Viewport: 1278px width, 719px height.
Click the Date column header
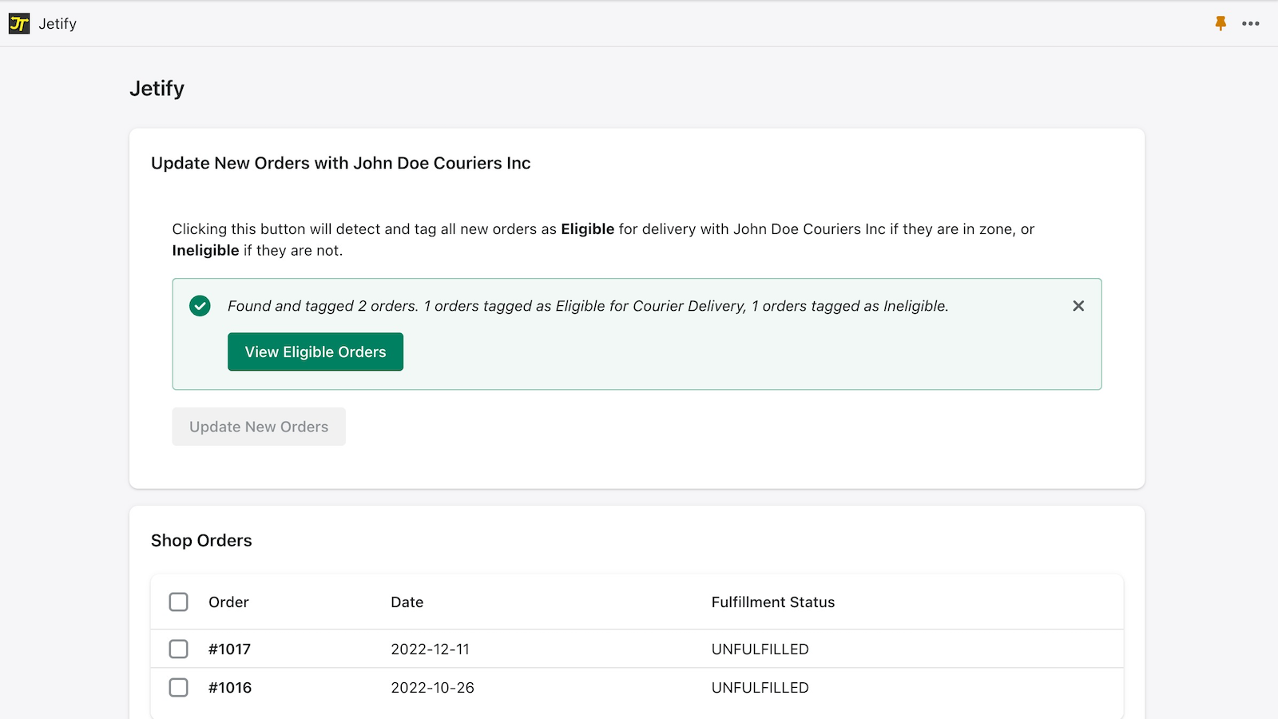point(407,602)
